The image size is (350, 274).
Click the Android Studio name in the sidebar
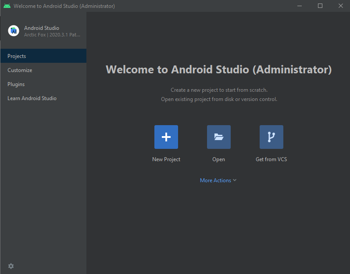point(42,28)
